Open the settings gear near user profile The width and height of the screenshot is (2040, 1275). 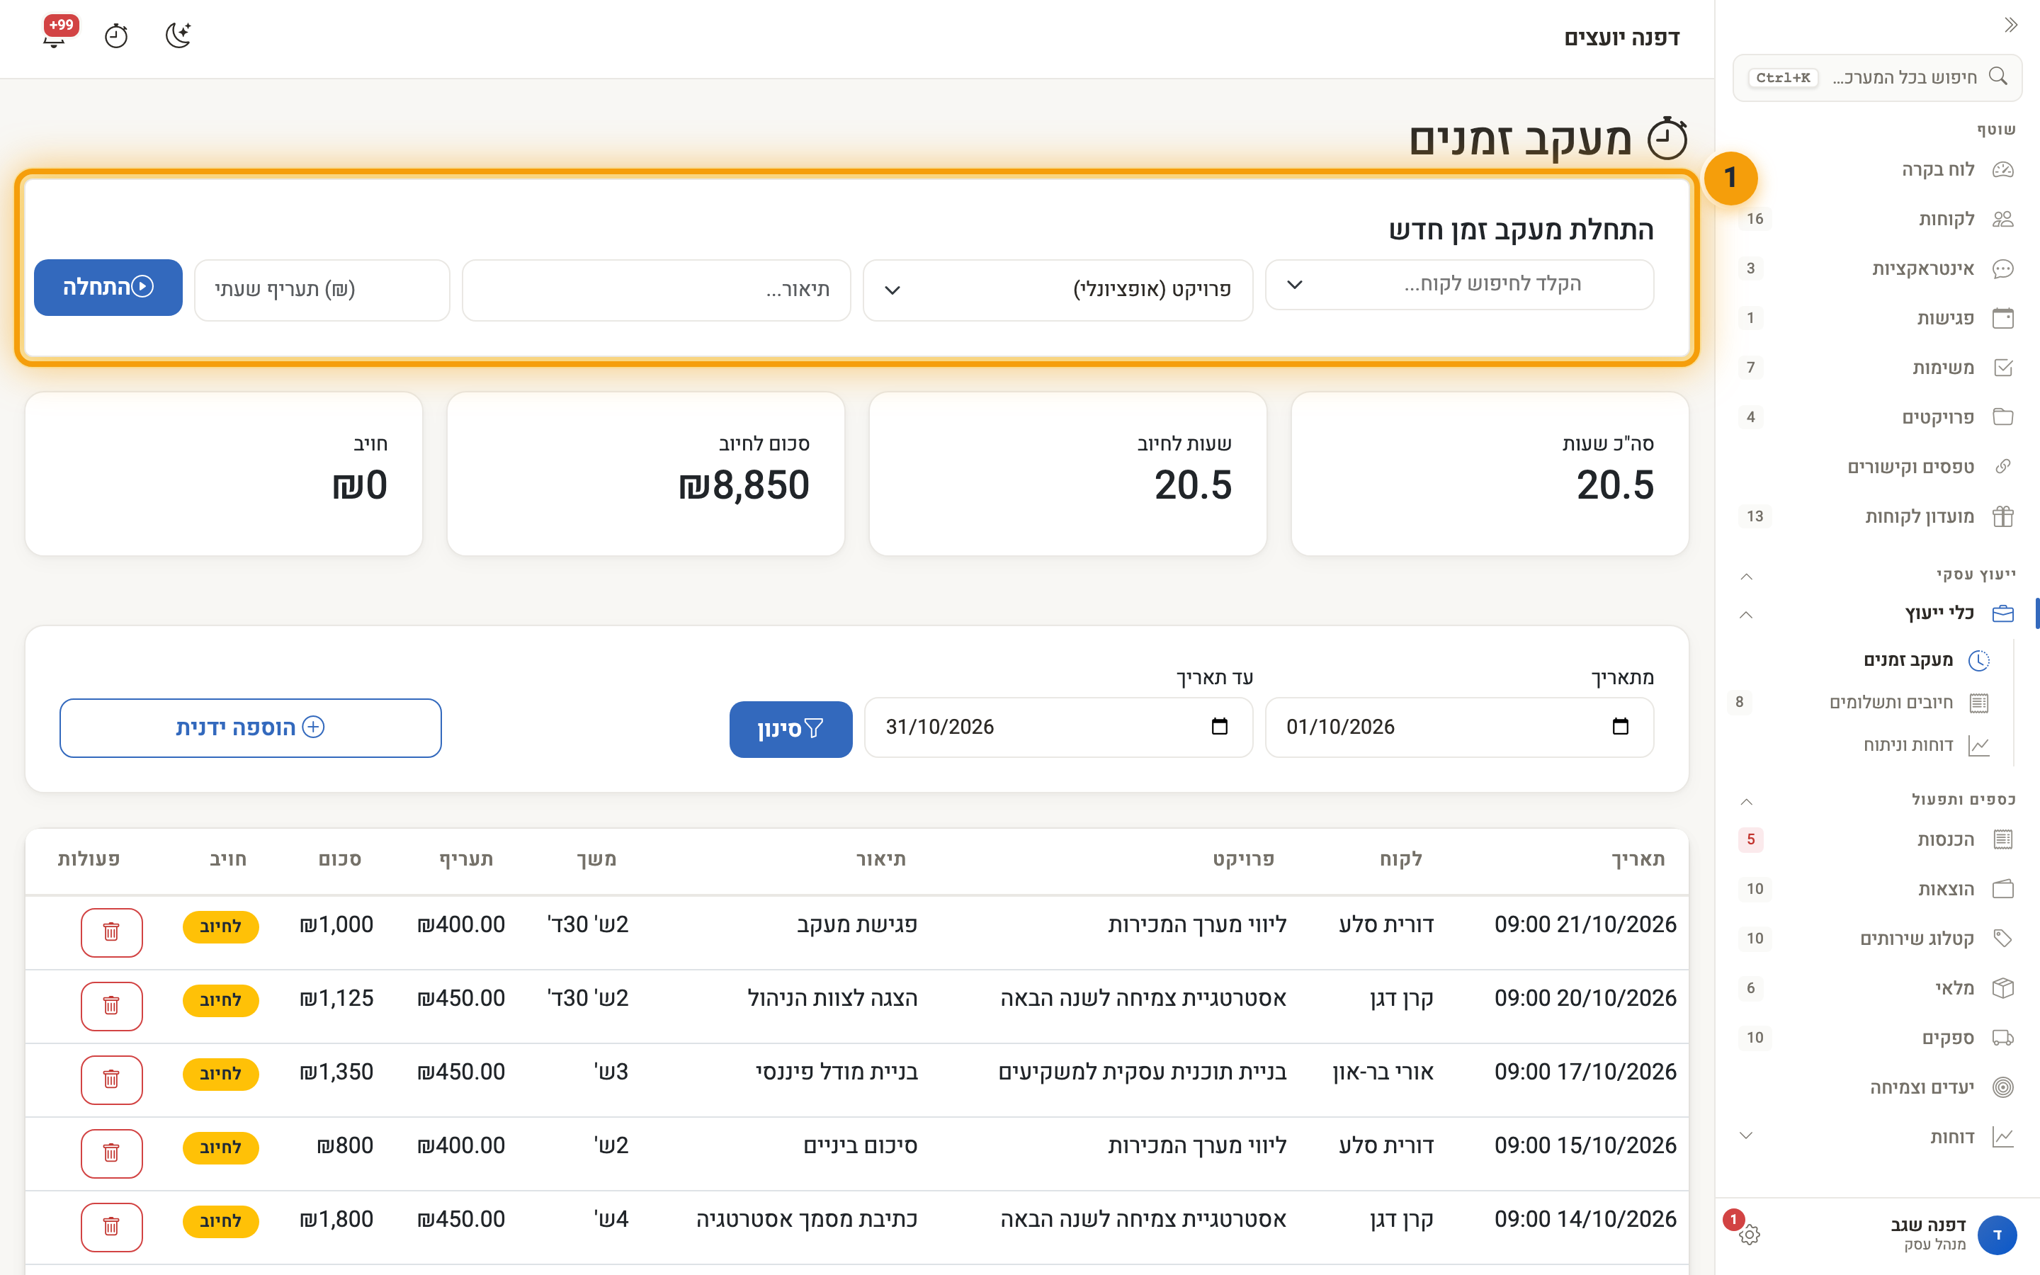pyautogui.click(x=1749, y=1235)
